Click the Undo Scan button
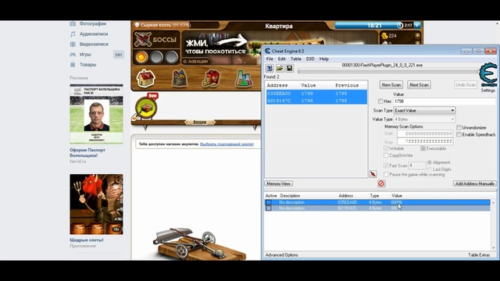 coord(466,85)
